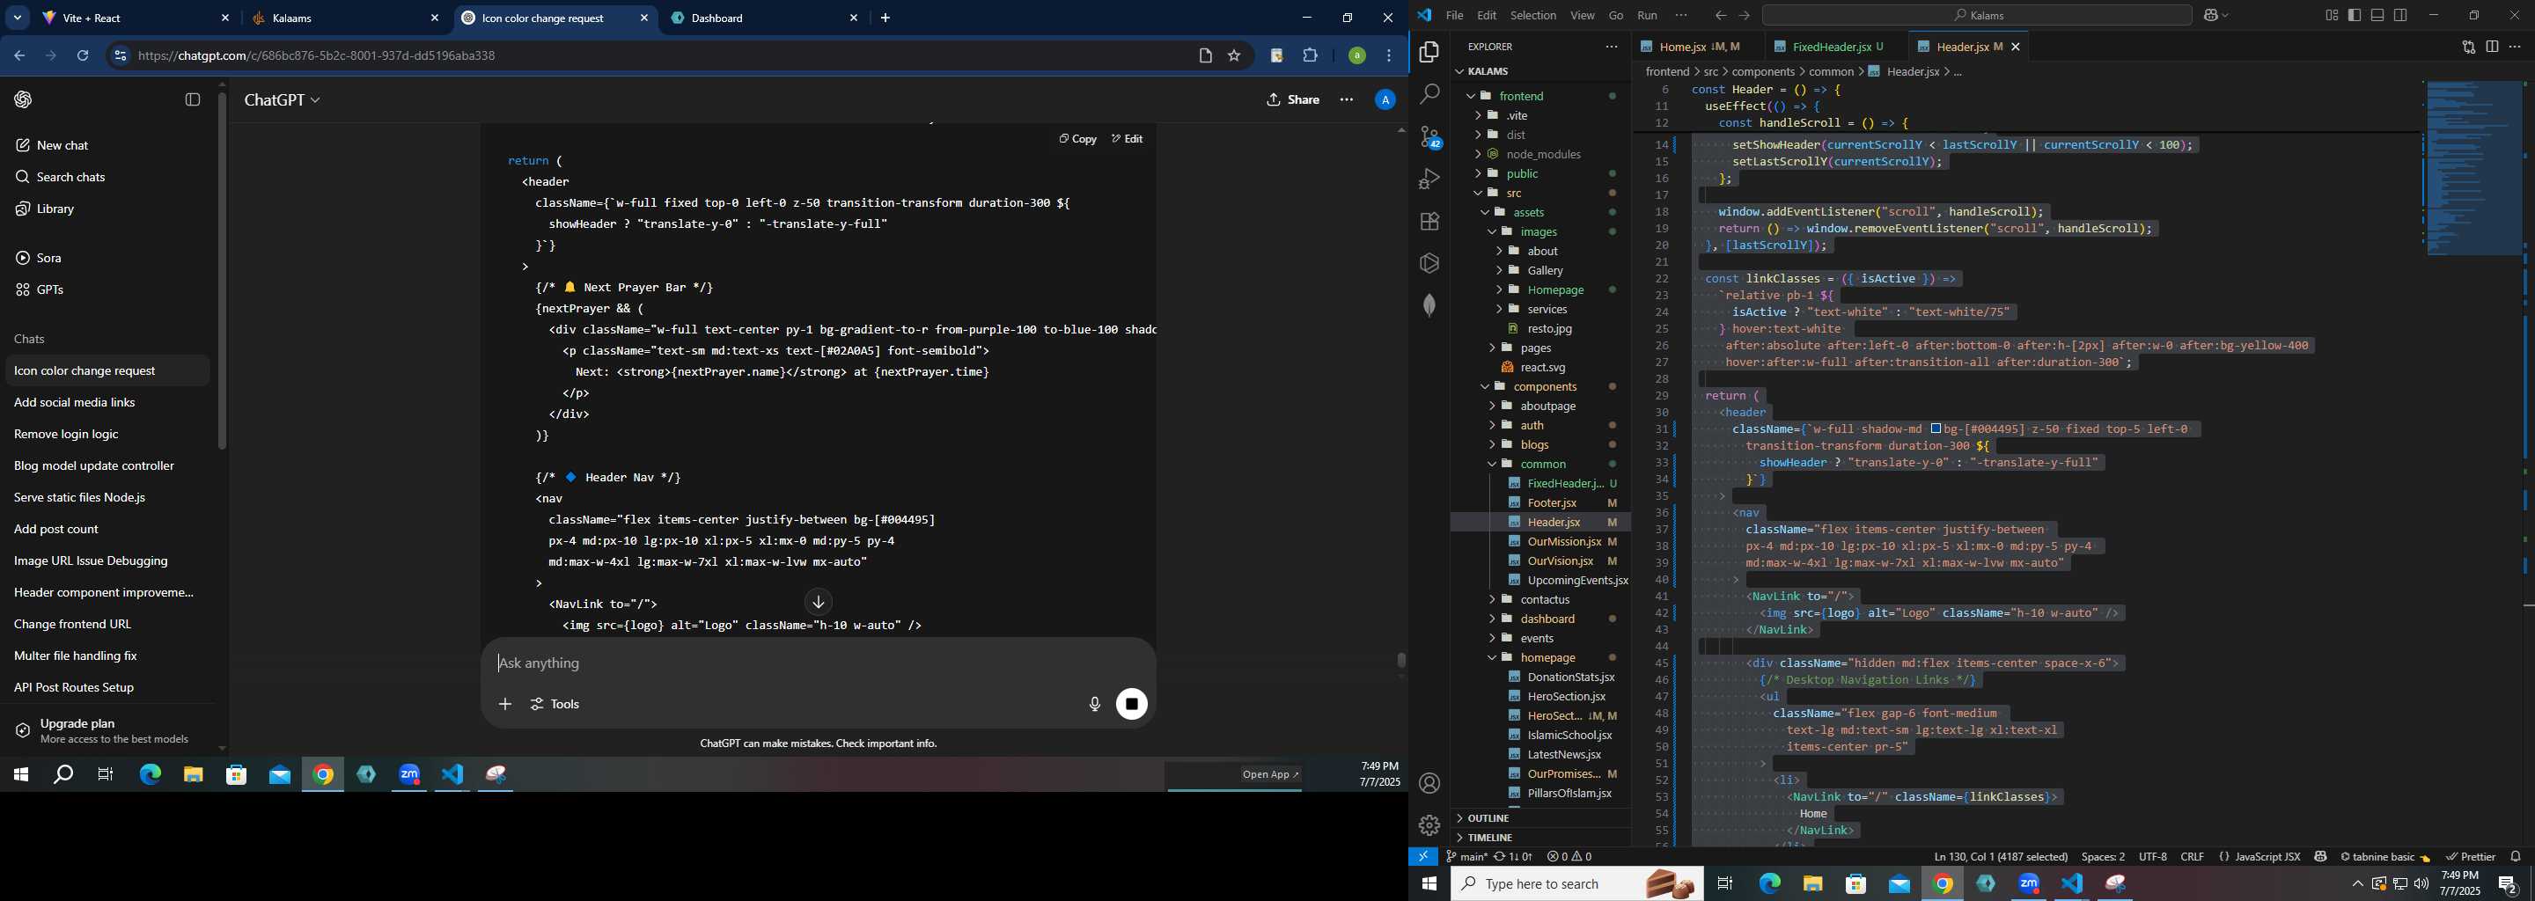Open Run and Debug view in VS Code
This screenshot has height=901, width=2535.
(x=1429, y=179)
